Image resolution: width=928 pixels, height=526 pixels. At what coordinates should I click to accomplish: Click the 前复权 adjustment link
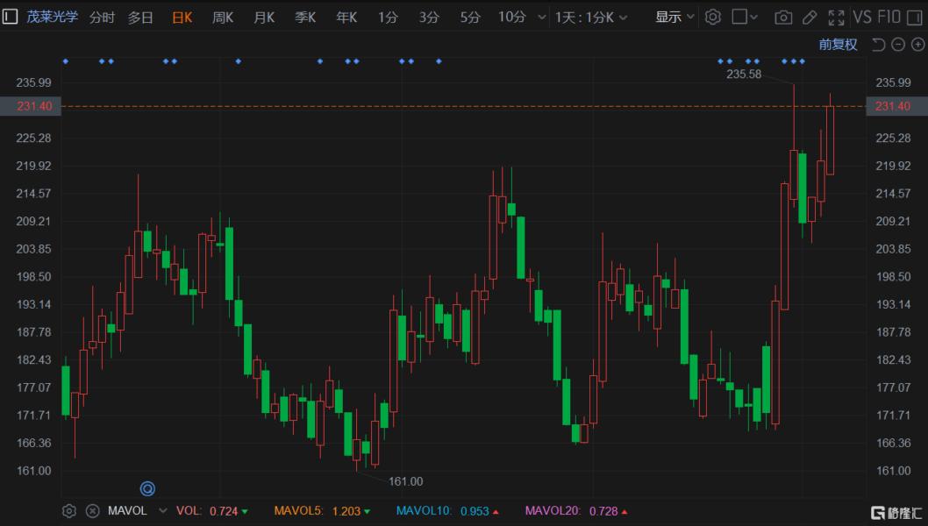point(838,45)
